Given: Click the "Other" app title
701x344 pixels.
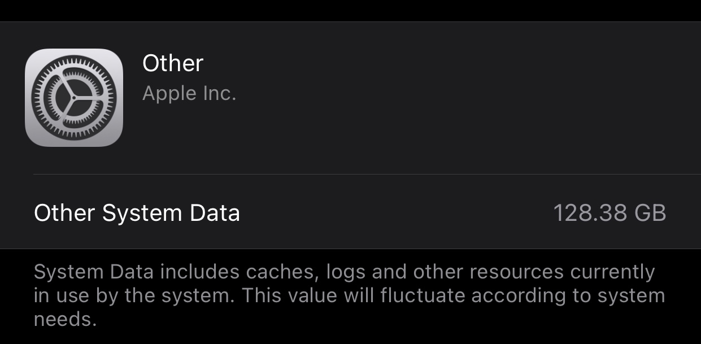Looking at the screenshot, I should (172, 63).
